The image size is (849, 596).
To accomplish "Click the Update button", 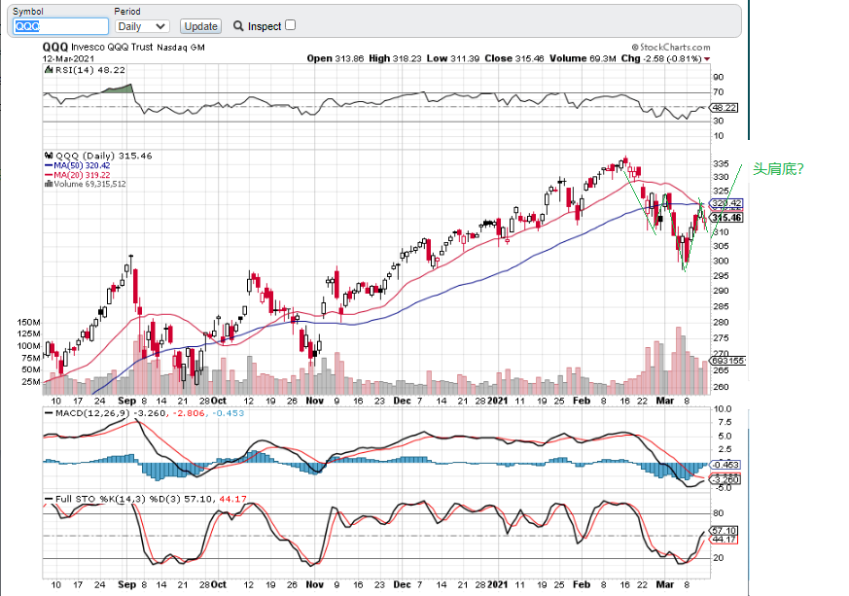I will tap(200, 26).
